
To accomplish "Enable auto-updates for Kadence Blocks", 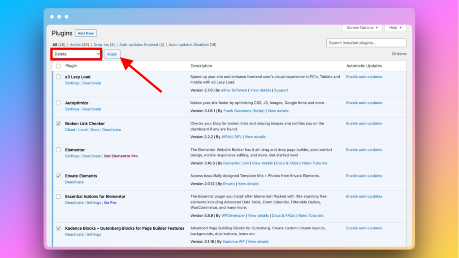I will [x=364, y=228].
